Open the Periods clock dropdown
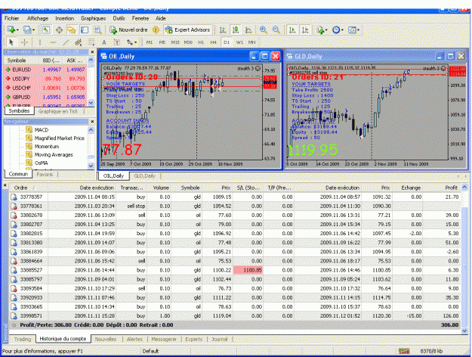 (x=338, y=29)
